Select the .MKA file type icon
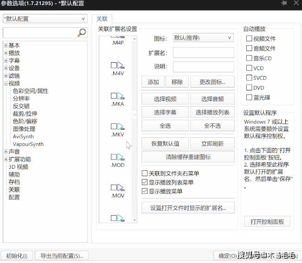Image resolution: width=302 pixels, height=263 pixels. tap(121, 96)
